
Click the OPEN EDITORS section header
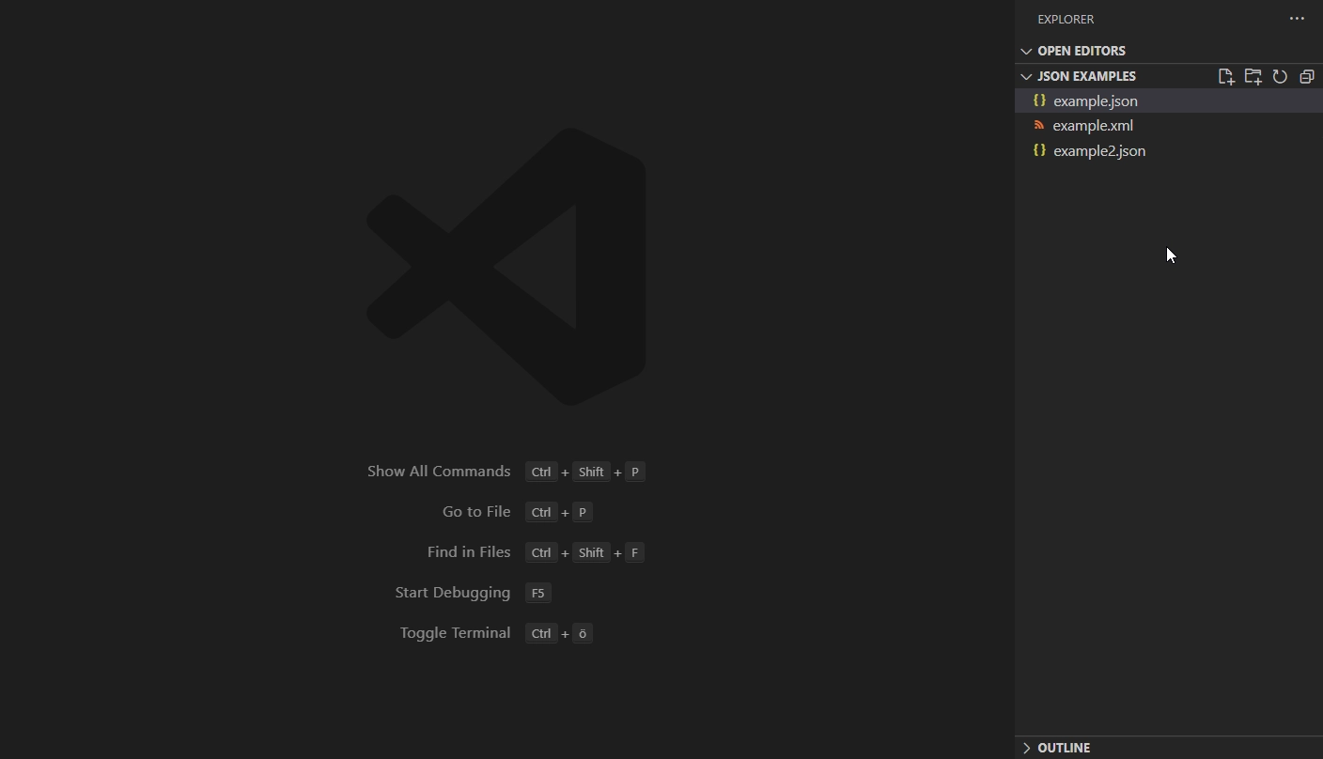(1169, 51)
